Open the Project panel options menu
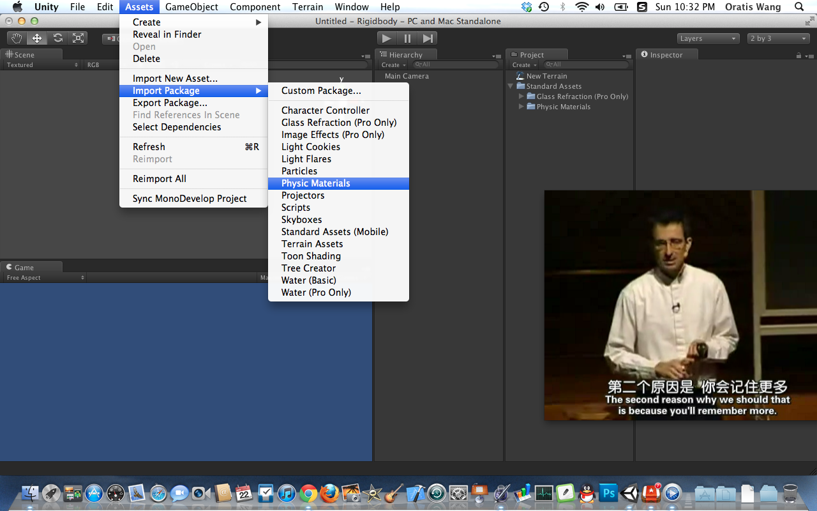The image size is (817, 511). pos(627,56)
